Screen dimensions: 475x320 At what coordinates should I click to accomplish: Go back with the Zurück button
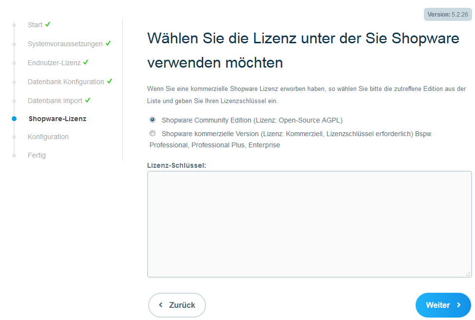pos(177,305)
